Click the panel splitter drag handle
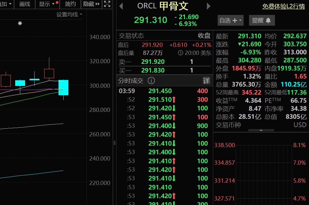Image resolution: width=309 pixels, height=205 pixels. pyautogui.click(x=114, y=144)
